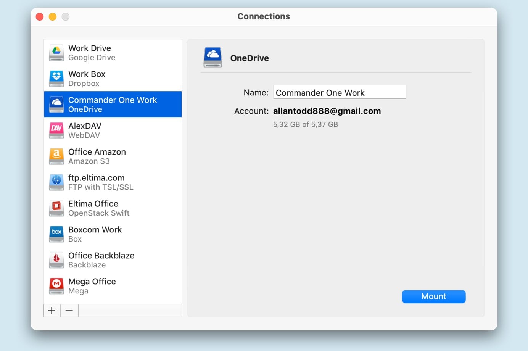Viewport: 528px width, 351px height.
Task: Choose the AlexDAV connection name
Action: click(85, 126)
